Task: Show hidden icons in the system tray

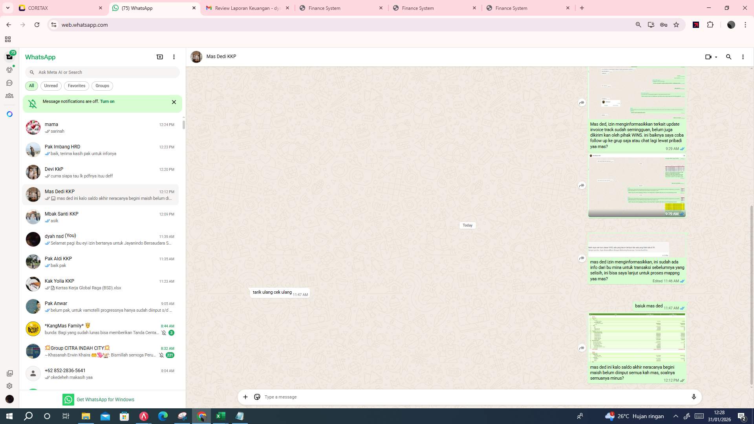Action: (x=675, y=416)
